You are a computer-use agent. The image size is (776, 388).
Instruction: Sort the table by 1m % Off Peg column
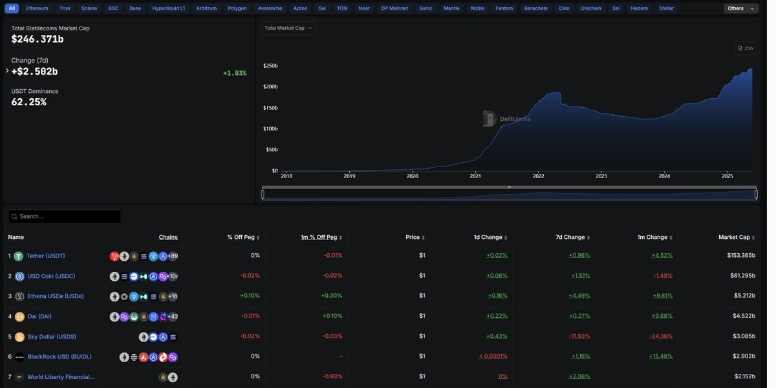click(321, 238)
